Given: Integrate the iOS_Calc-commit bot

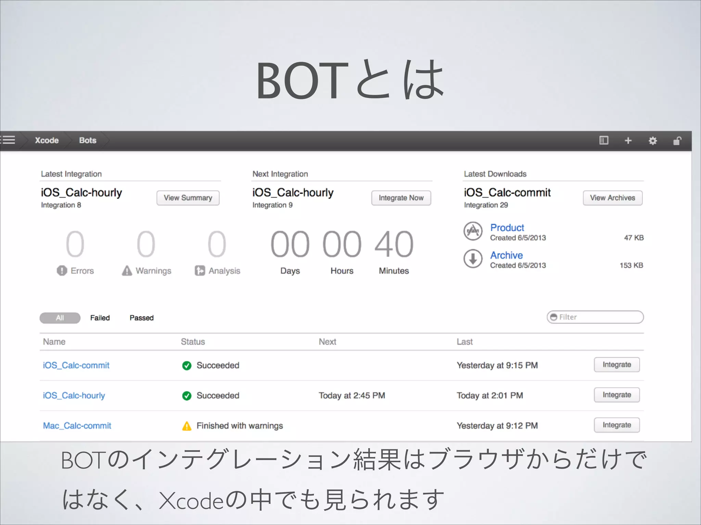Looking at the screenshot, I should click(617, 365).
